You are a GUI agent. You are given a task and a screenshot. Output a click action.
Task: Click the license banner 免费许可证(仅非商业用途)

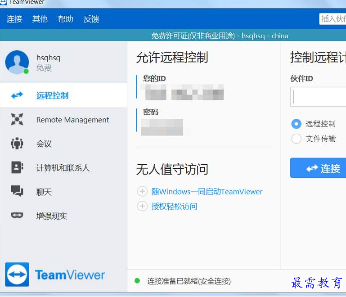click(193, 36)
